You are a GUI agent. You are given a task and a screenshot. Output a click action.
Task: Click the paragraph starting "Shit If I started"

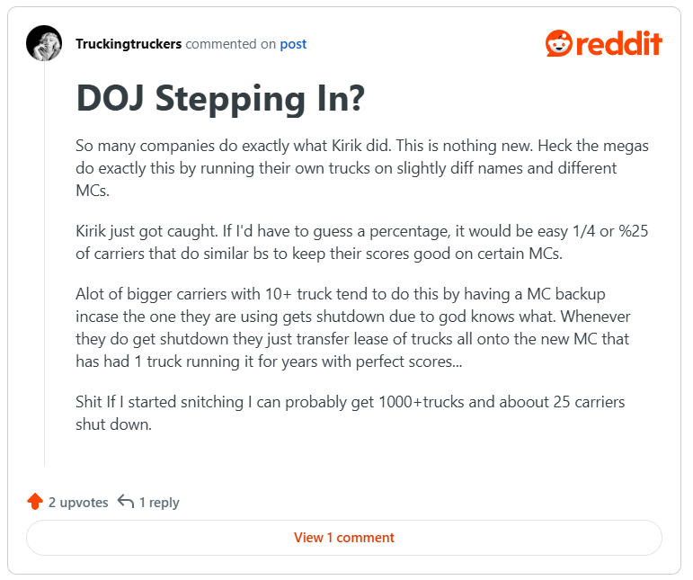click(x=350, y=412)
